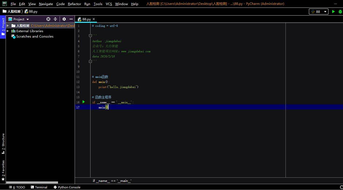Open the Python Console tool window
Image resolution: width=343 pixels, height=190 pixels.
pos(67,187)
